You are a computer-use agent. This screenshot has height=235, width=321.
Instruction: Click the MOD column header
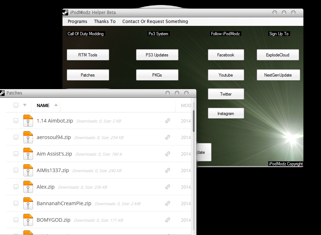click(x=186, y=106)
